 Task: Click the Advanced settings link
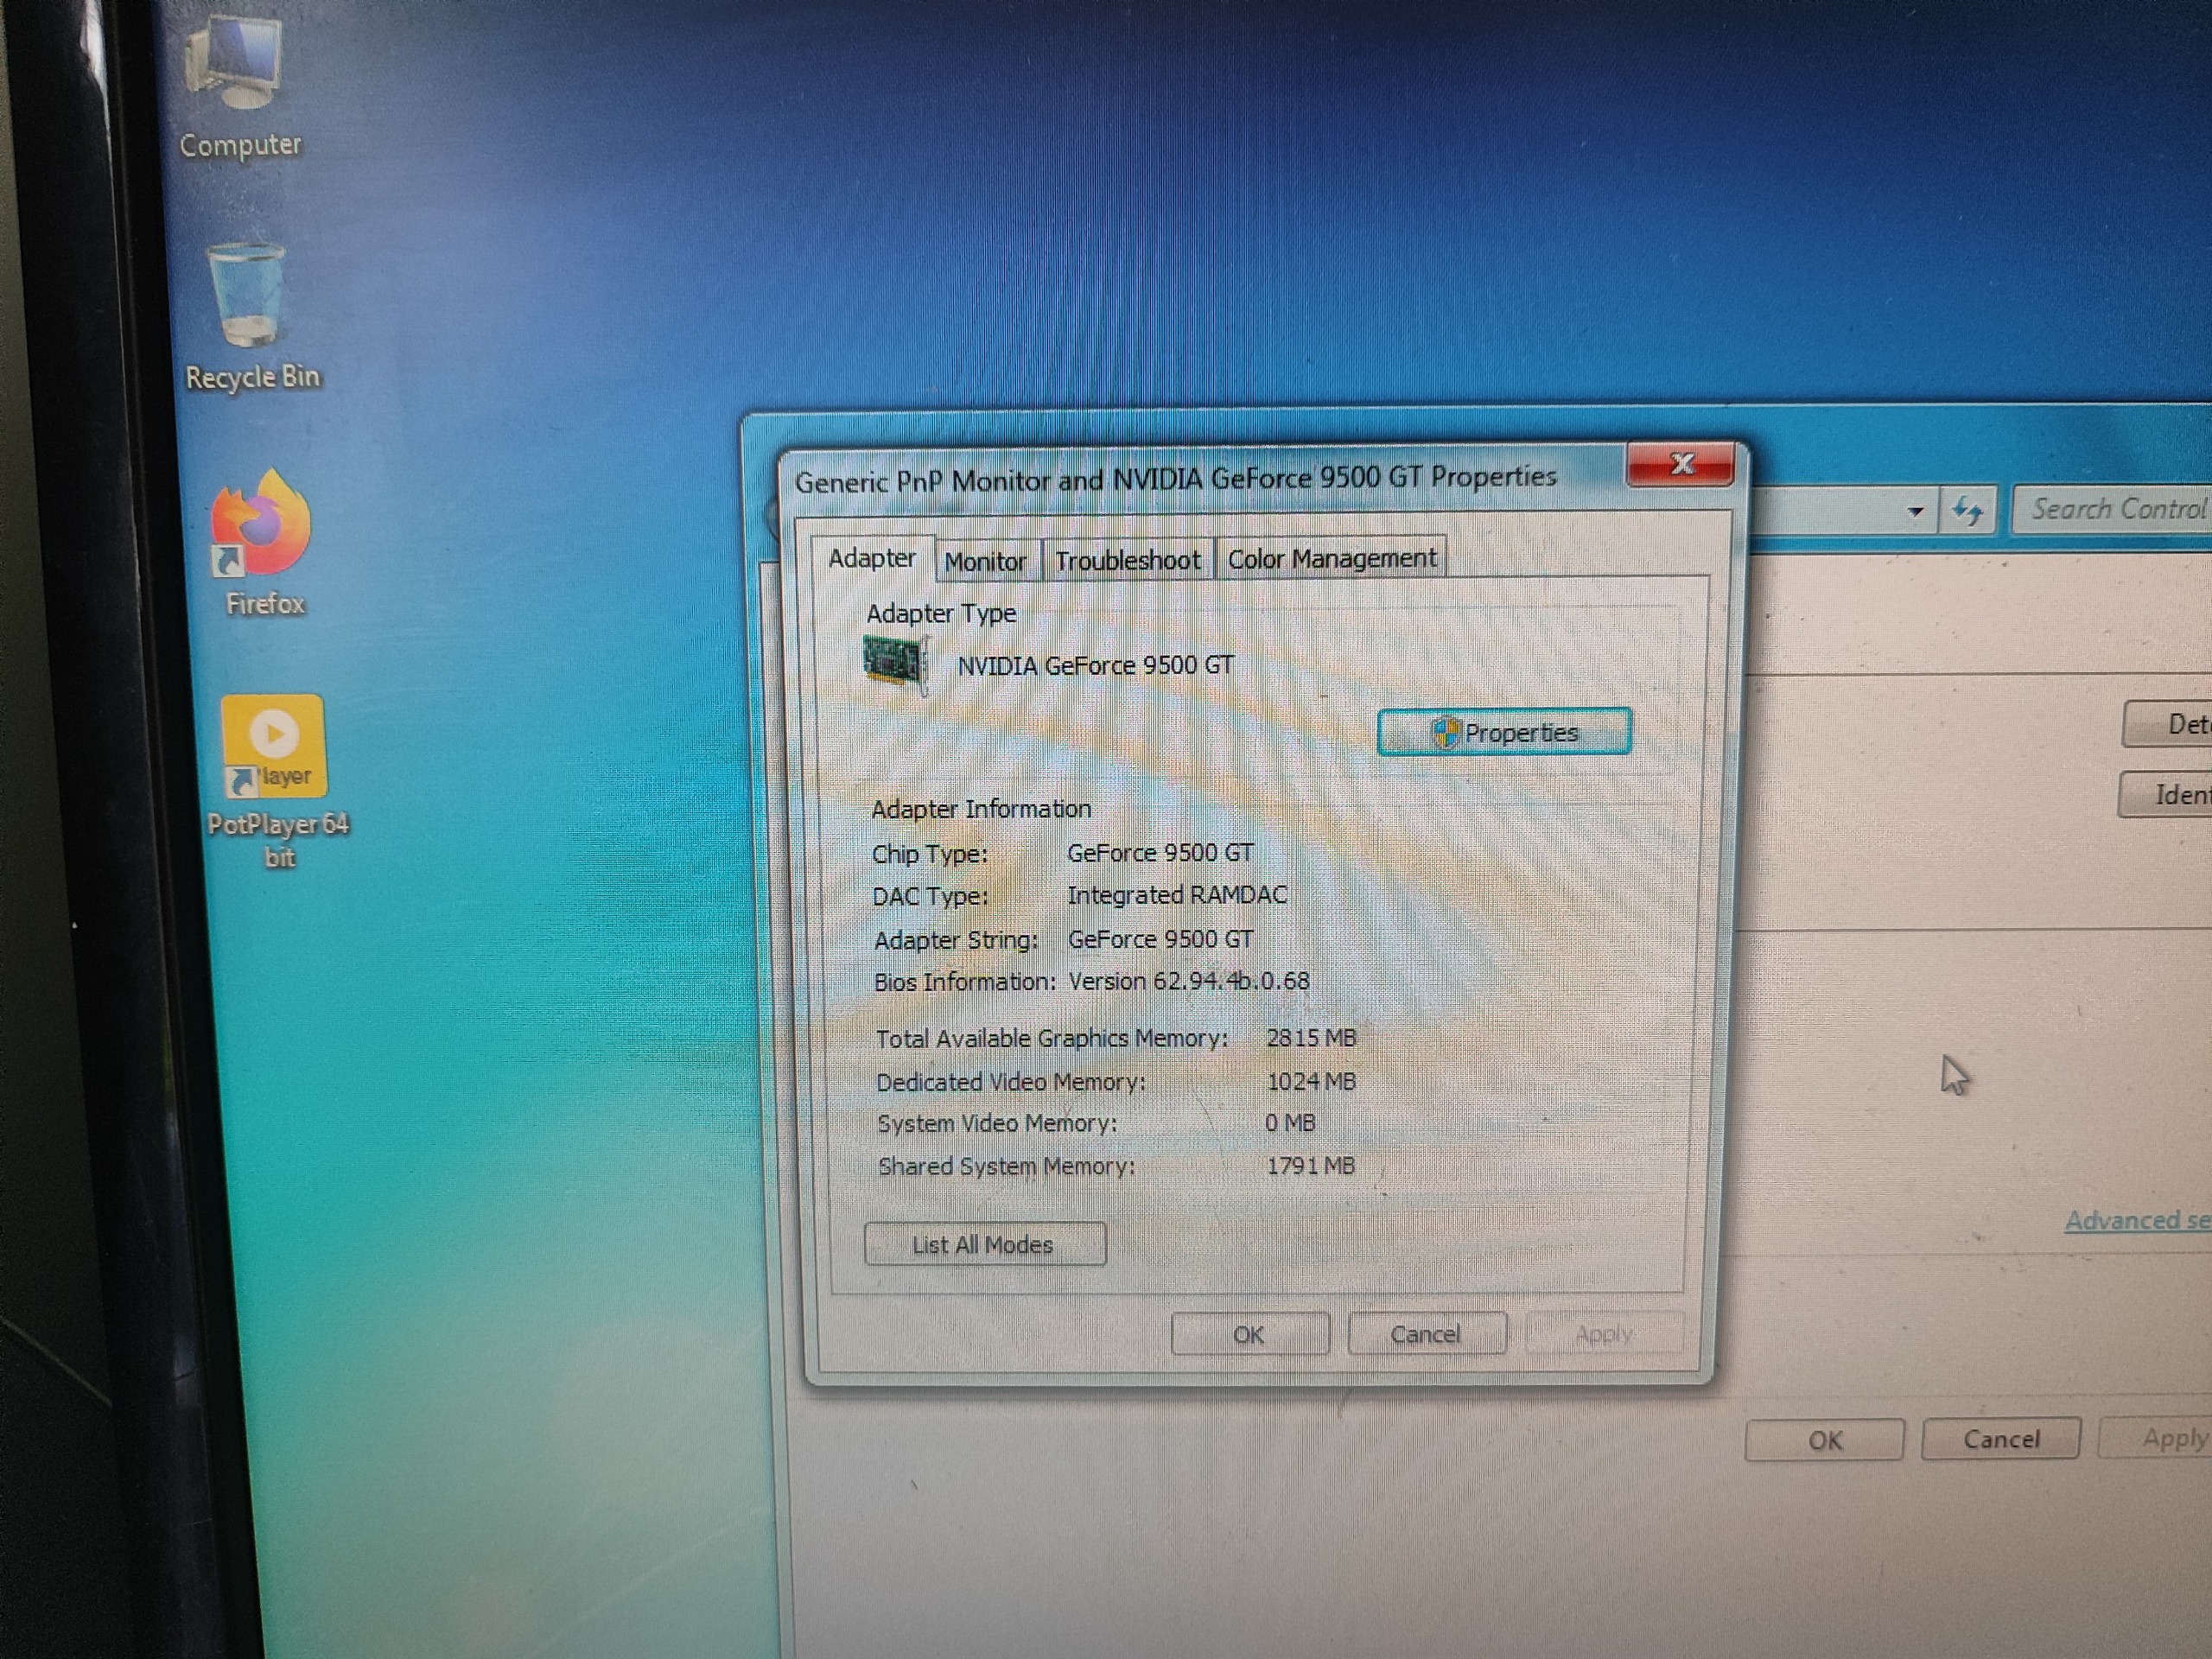pyautogui.click(x=2136, y=1220)
